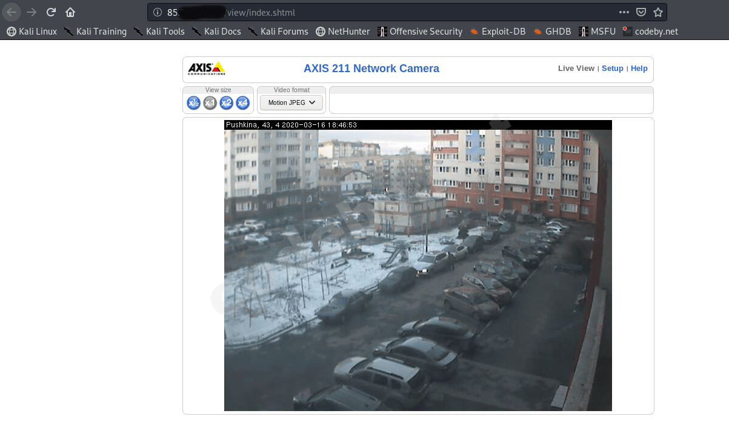The height and width of the screenshot is (439, 729).
Task: Open Kali Tools bookmark
Action: (159, 32)
